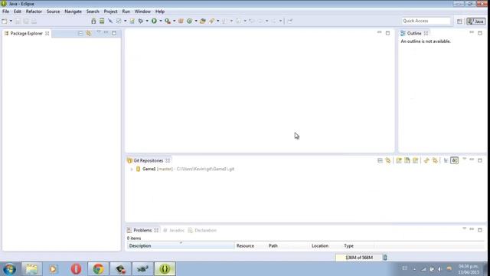
Task: Open the External Tools dropdown arrow
Action: (174, 21)
